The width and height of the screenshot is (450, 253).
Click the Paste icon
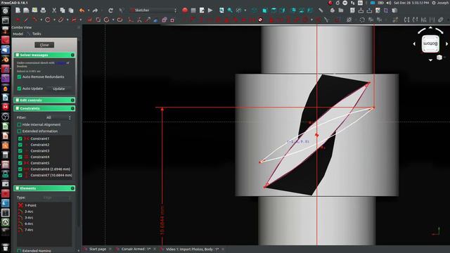pos(70,11)
